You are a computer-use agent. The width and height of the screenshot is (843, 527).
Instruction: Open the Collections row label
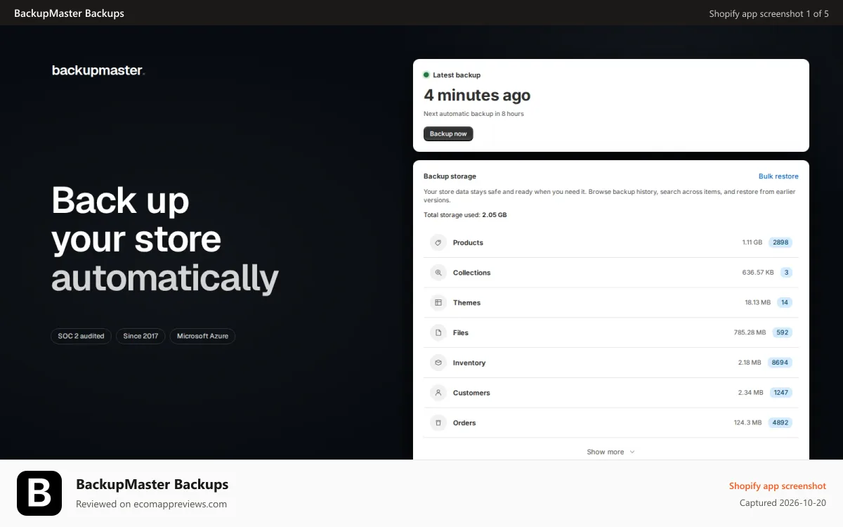[471, 273]
